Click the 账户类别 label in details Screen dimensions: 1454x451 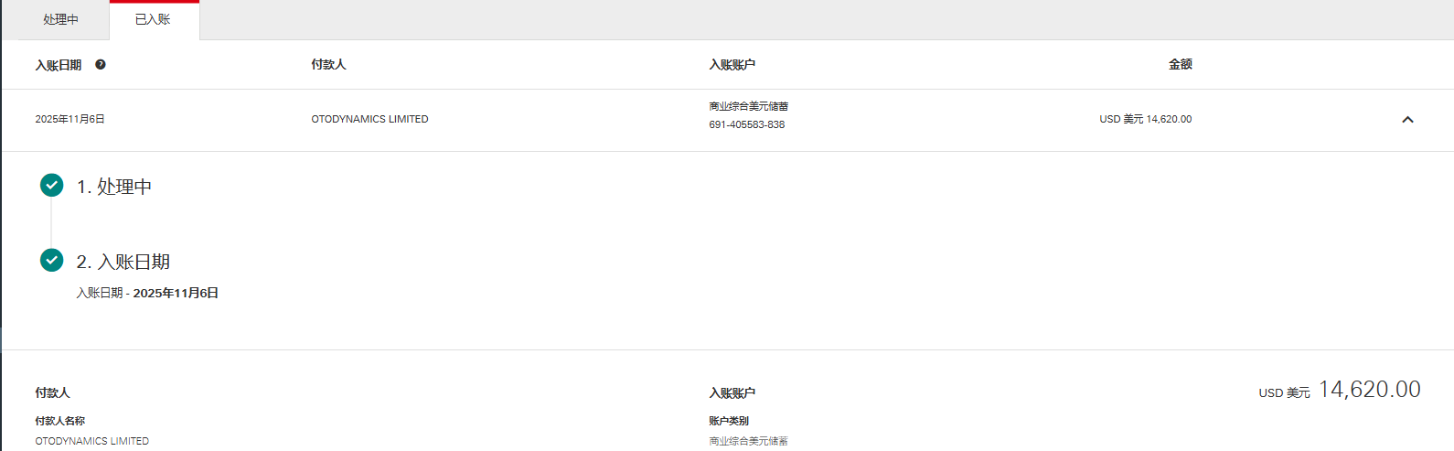(x=729, y=421)
